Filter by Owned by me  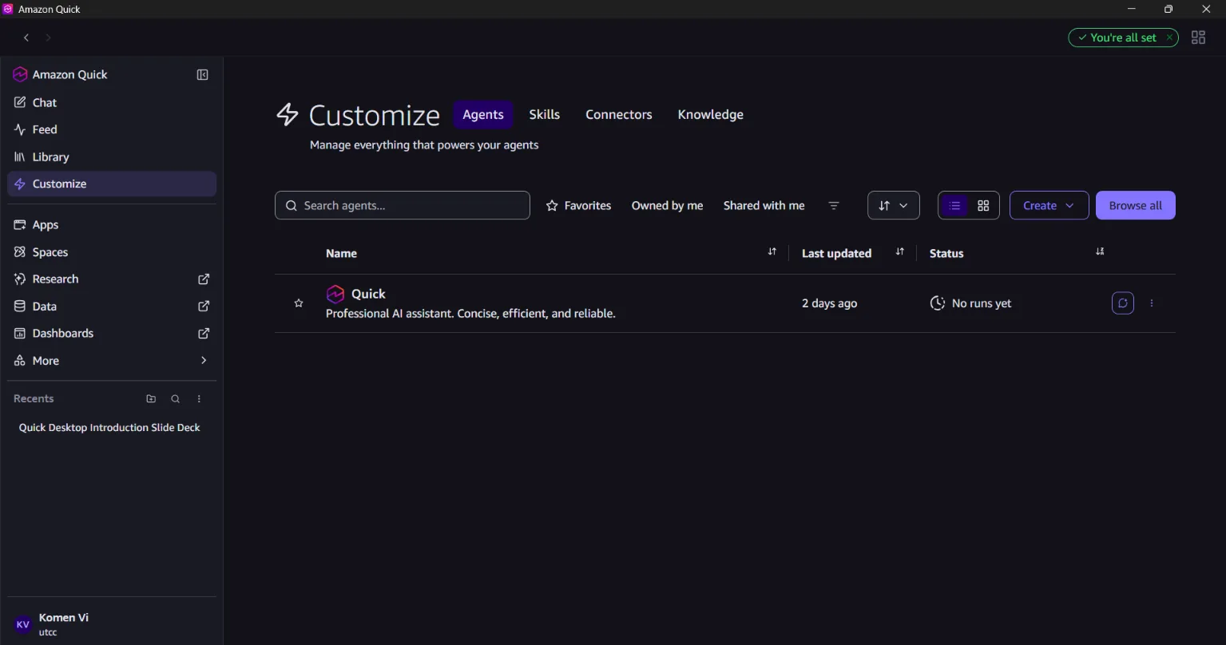(668, 206)
